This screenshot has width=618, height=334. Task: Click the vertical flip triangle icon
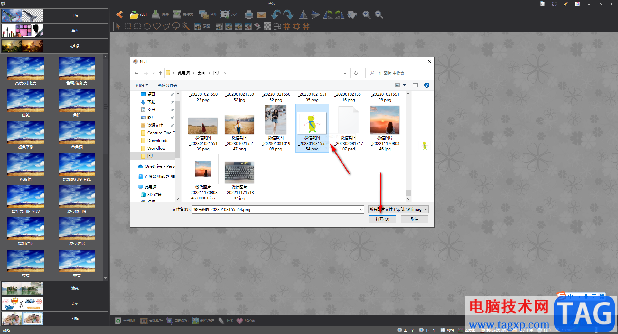pos(316,14)
